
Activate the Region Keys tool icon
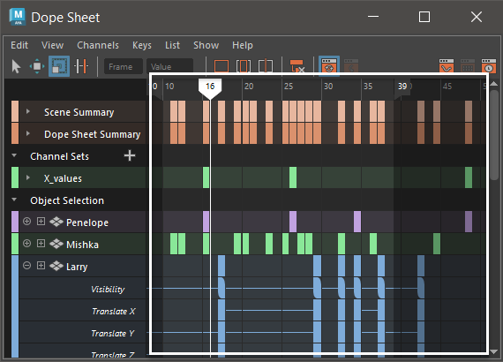point(59,66)
